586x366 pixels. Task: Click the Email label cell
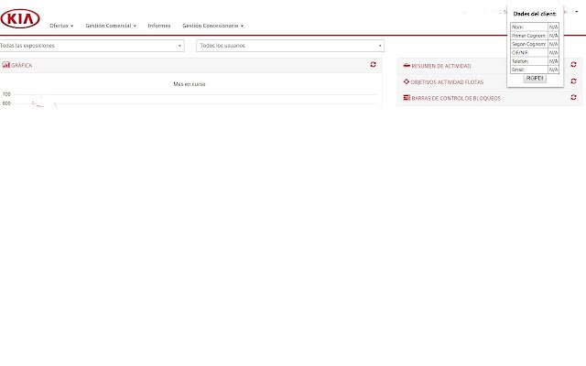point(529,70)
